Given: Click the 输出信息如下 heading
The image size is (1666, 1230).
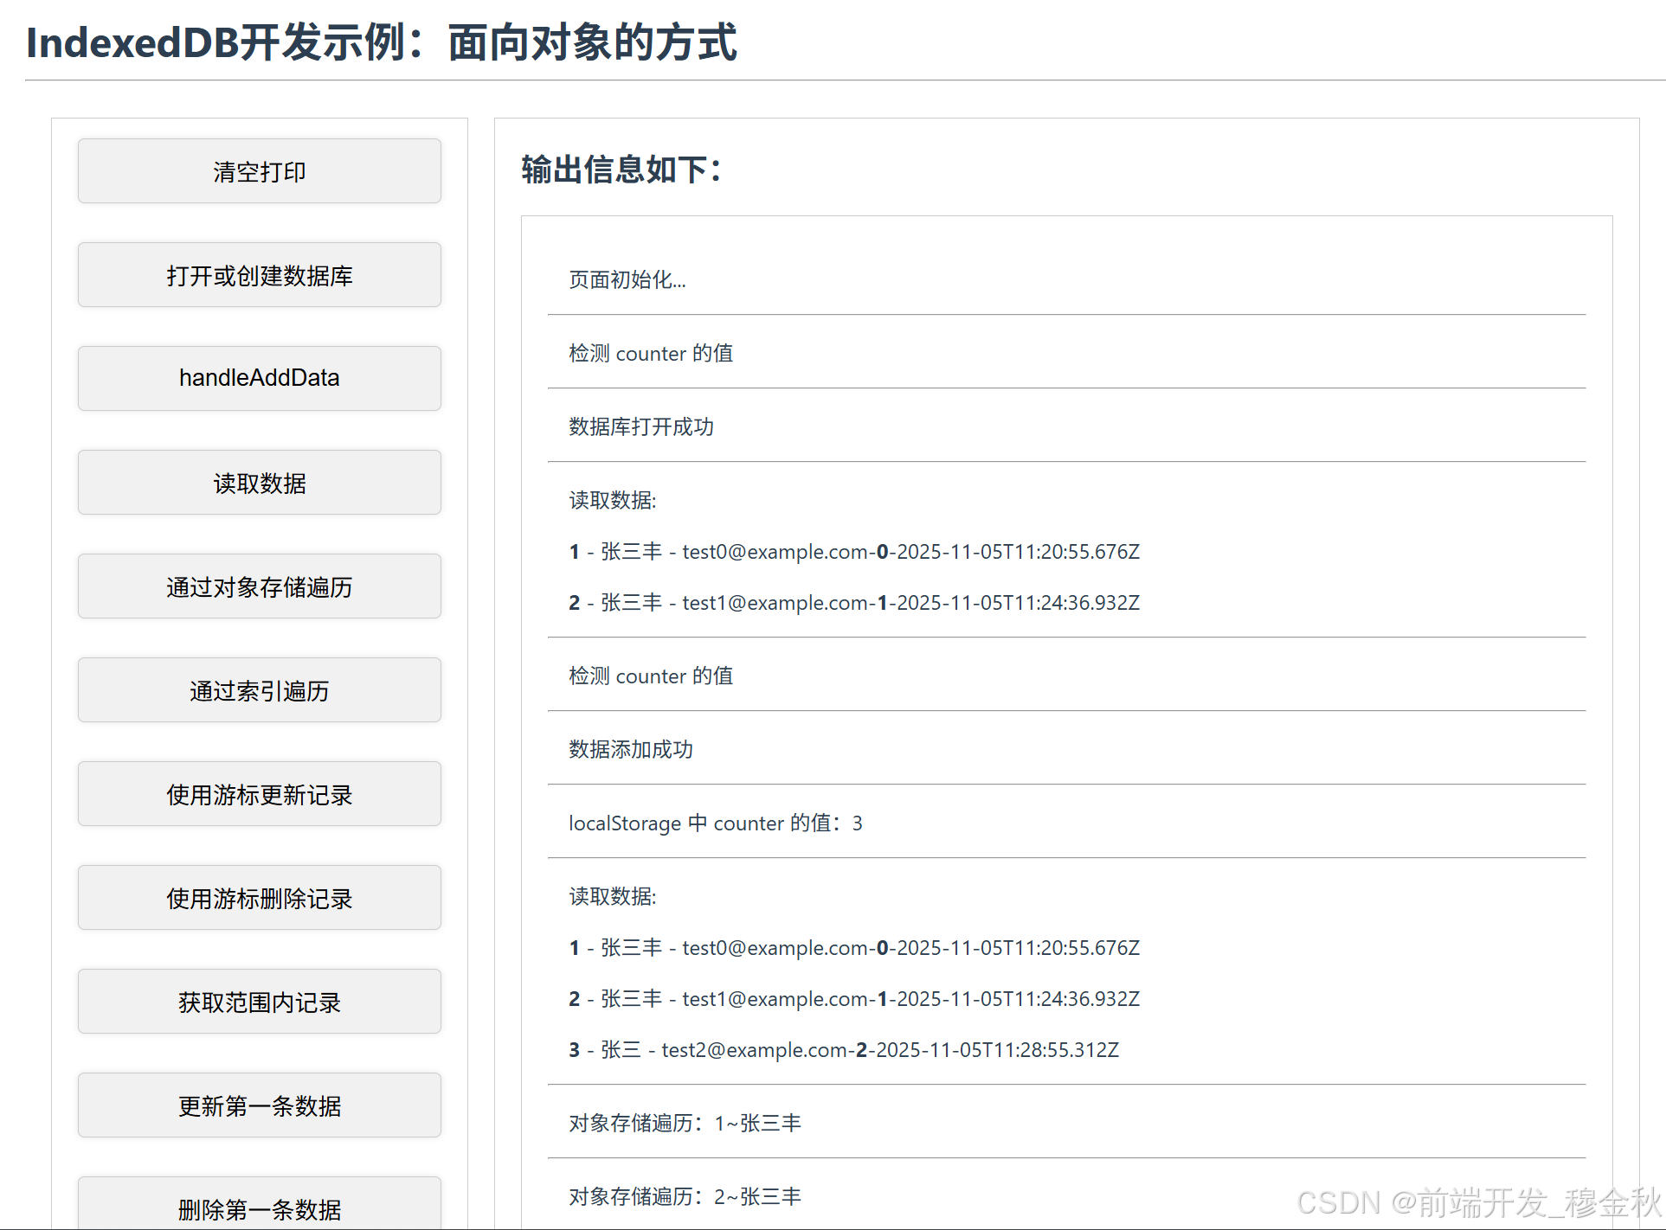Looking at the screenshot, I should (x=621, y=170).
